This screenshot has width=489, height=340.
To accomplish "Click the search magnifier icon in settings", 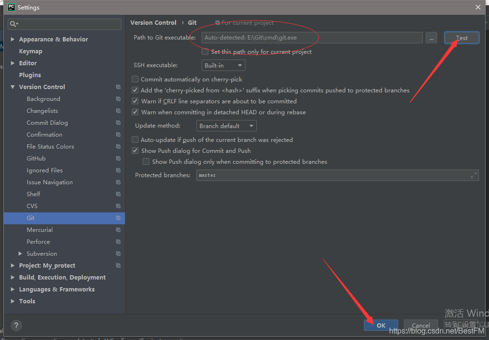I will click(x=13, y=24).
